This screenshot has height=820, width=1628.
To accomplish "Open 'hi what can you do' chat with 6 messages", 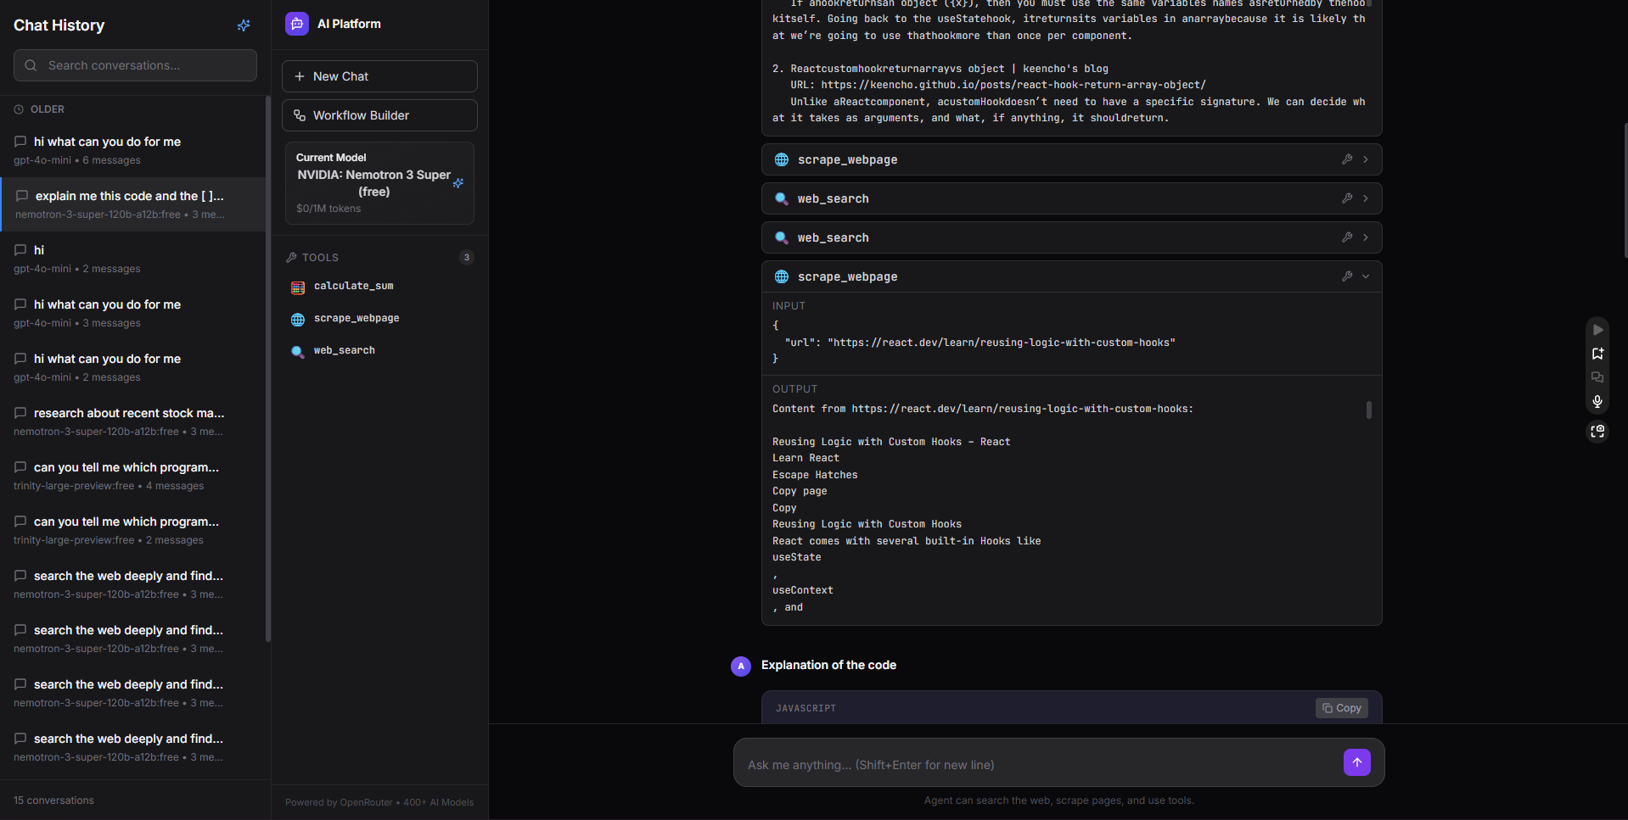I will pos(133,150).
